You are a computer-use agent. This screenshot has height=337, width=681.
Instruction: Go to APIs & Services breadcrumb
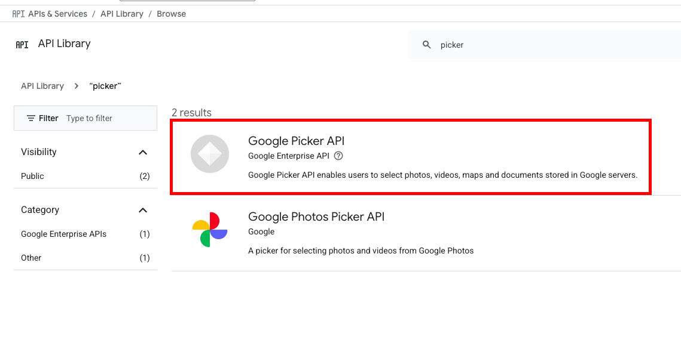click(58, 14)
